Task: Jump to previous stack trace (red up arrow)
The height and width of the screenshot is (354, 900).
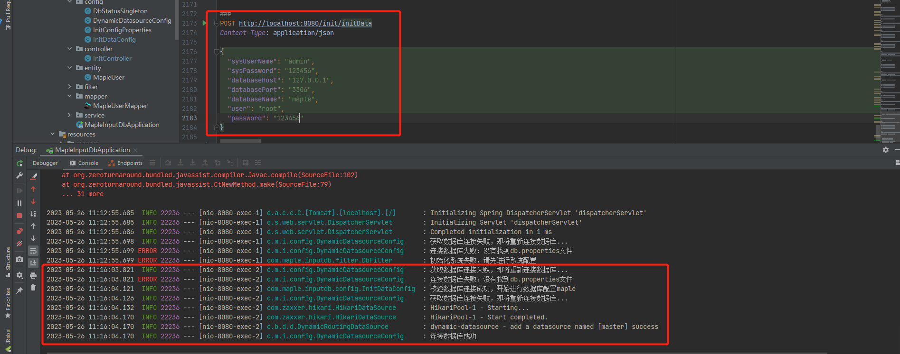Action: point(33,189)
